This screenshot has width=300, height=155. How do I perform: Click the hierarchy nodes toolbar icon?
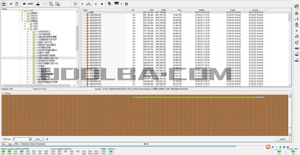[x=88, y=4]
